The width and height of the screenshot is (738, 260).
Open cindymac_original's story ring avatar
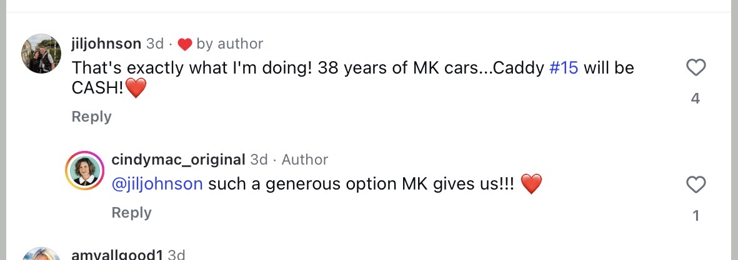coord(85,170)
